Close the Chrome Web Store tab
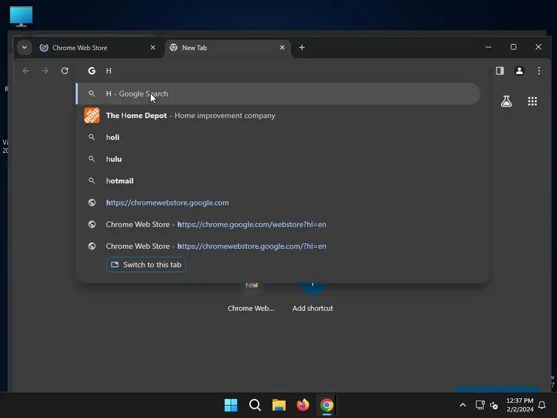The width and height of the screenshot is (557, 418). 153,47
